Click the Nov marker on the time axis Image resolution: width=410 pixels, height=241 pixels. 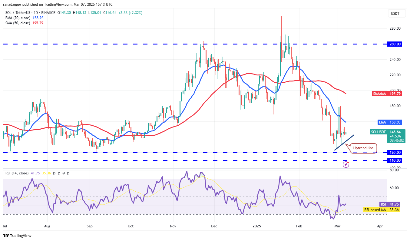173,226
